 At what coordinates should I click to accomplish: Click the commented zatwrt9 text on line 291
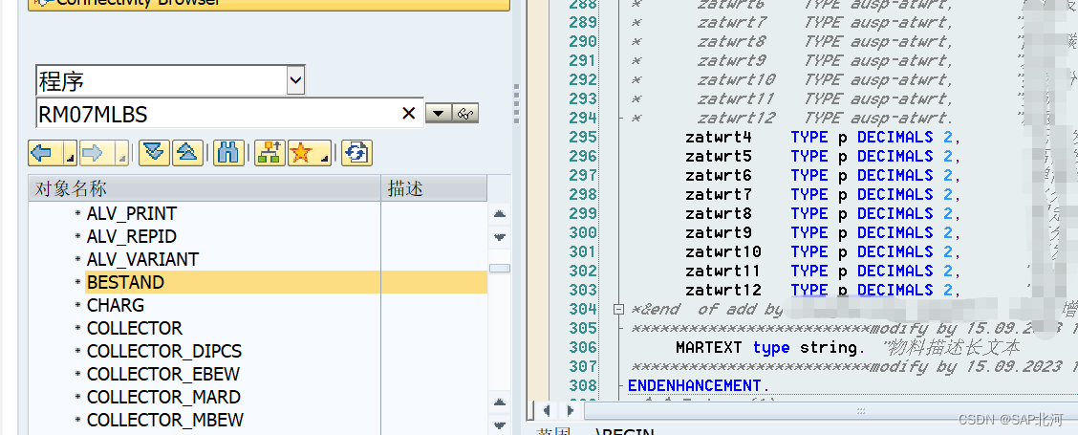pos(731,60)
